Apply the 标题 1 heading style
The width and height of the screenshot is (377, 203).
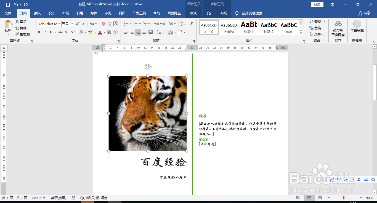click(249, 27)
